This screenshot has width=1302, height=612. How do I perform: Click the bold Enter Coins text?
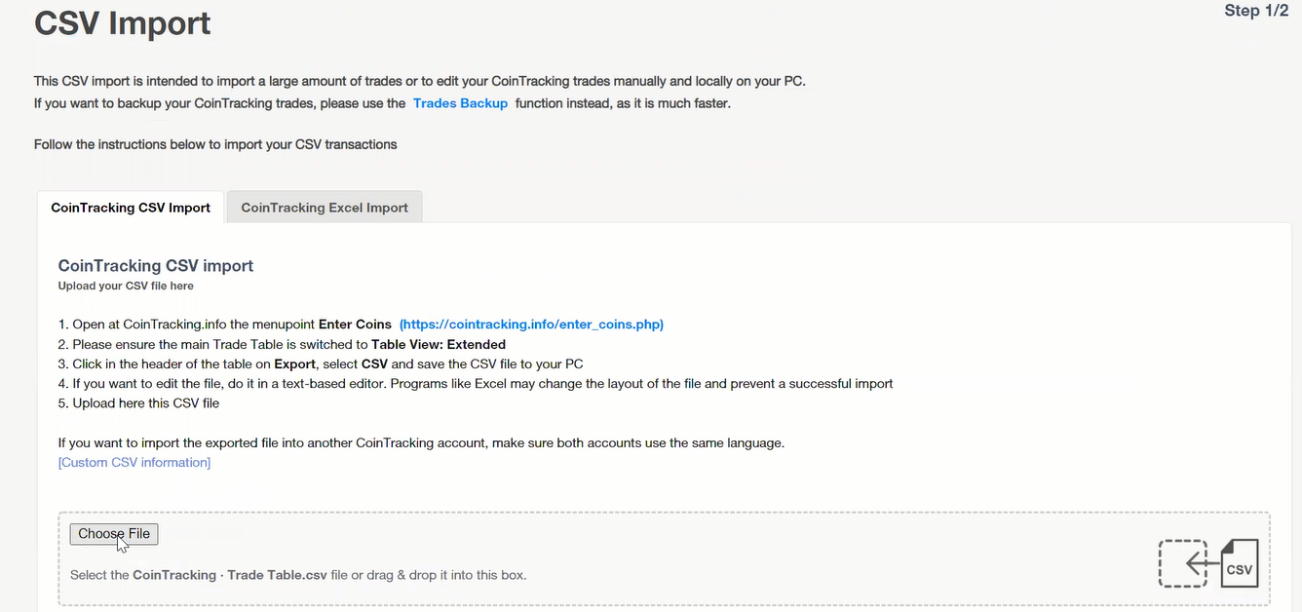point(355,325)
